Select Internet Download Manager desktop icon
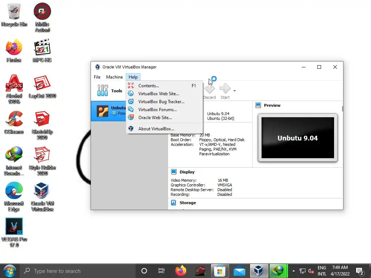 pyautogui.click(x=14, y=161)
